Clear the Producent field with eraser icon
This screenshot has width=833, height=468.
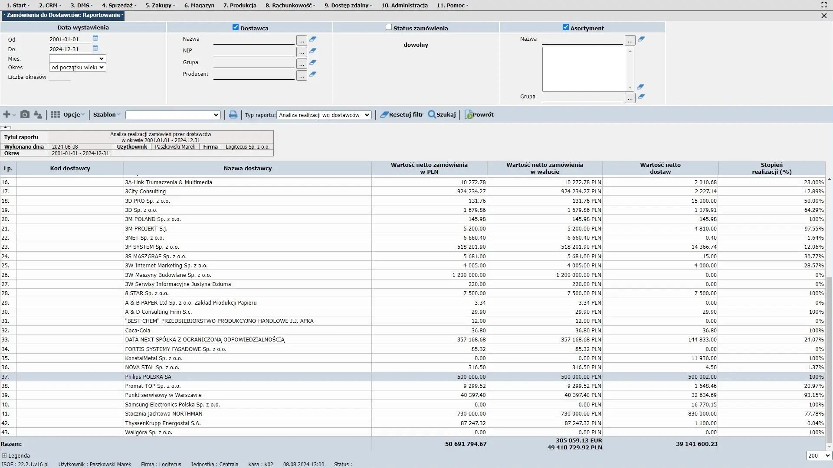(x=313, y=74)
